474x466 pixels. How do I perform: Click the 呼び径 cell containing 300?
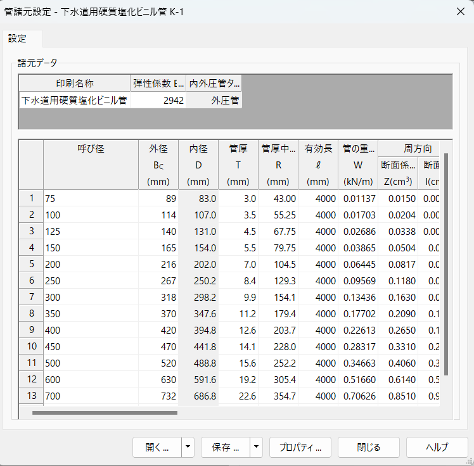pos(91,297)
